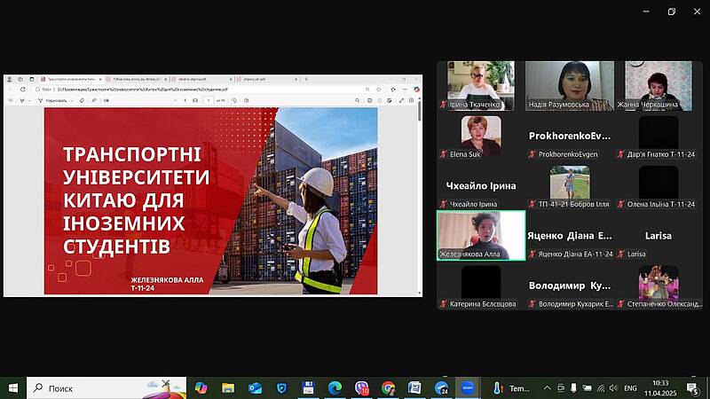Image resolution: width=710 pixels, height=399 pixels.
Task: Open Outlook from the taskbar
Action: coord(255,388)
